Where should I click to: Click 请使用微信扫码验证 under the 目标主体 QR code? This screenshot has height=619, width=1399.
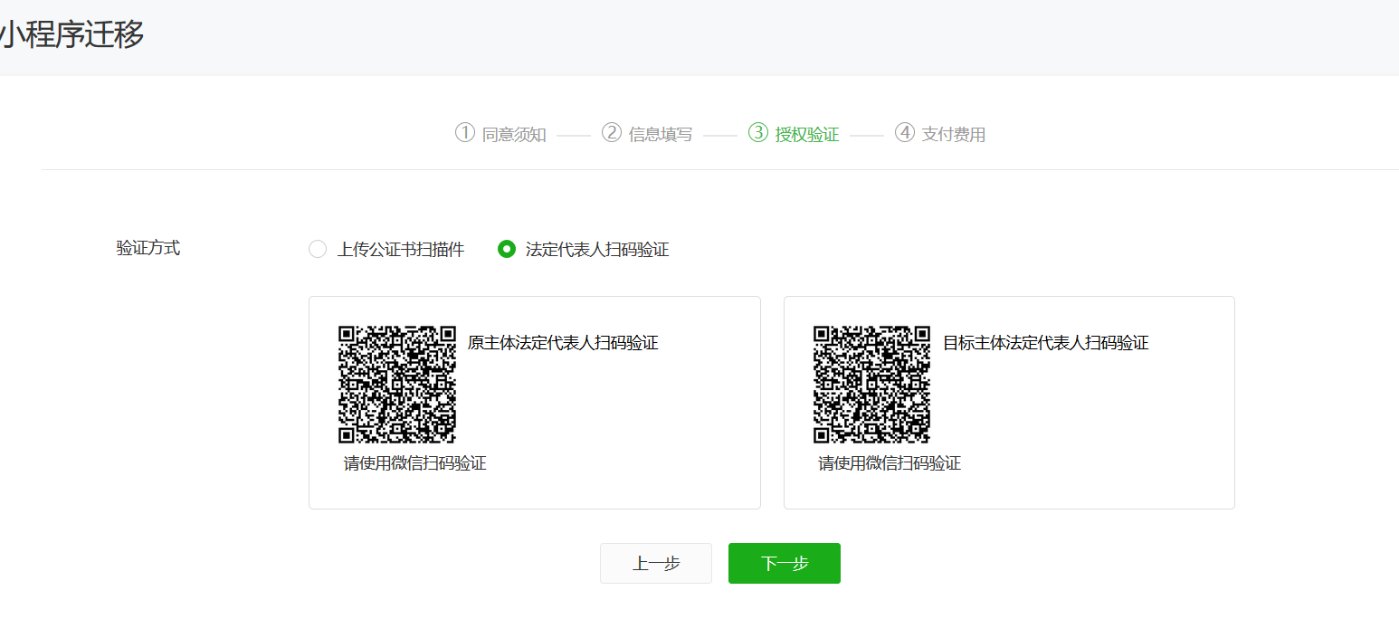(x=890, y=463)
